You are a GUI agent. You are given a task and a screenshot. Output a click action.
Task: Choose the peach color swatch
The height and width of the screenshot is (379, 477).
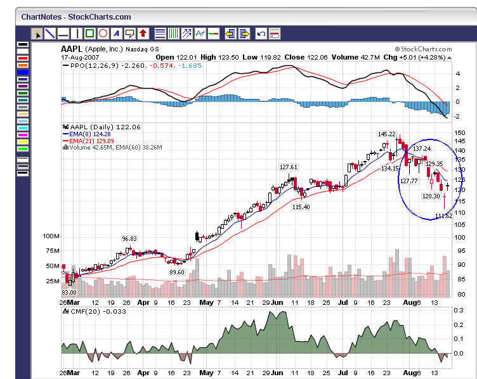pyautogui.click(x=23, y=114)
